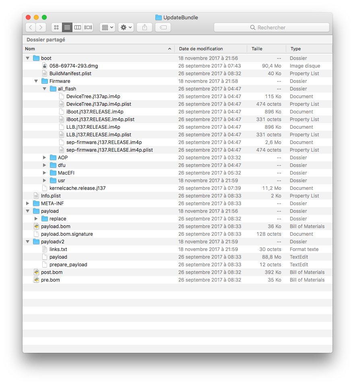
Task: Click the Edit Tags toolbar button
Action: tap(163, 27)
